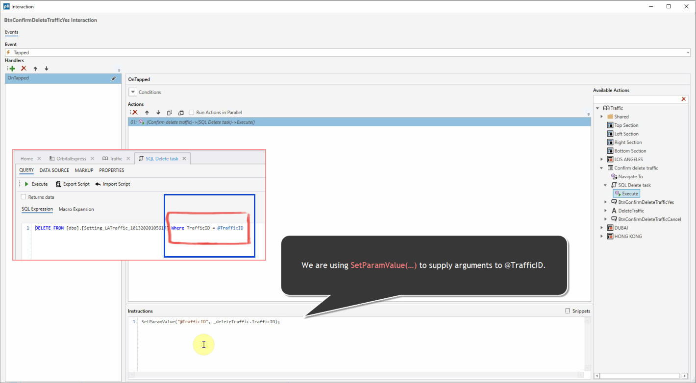Expand the Conditions section
Viewport: 696px width, 383px height.
tap(133, 92)
